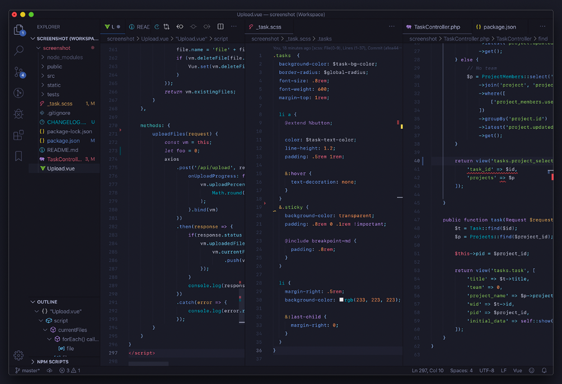Open package-lock.json in the explorer

coord(64,132)
